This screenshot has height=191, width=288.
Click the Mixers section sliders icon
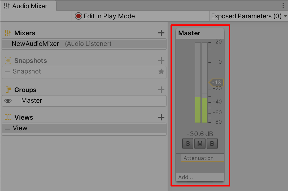[x=7, y=33]
